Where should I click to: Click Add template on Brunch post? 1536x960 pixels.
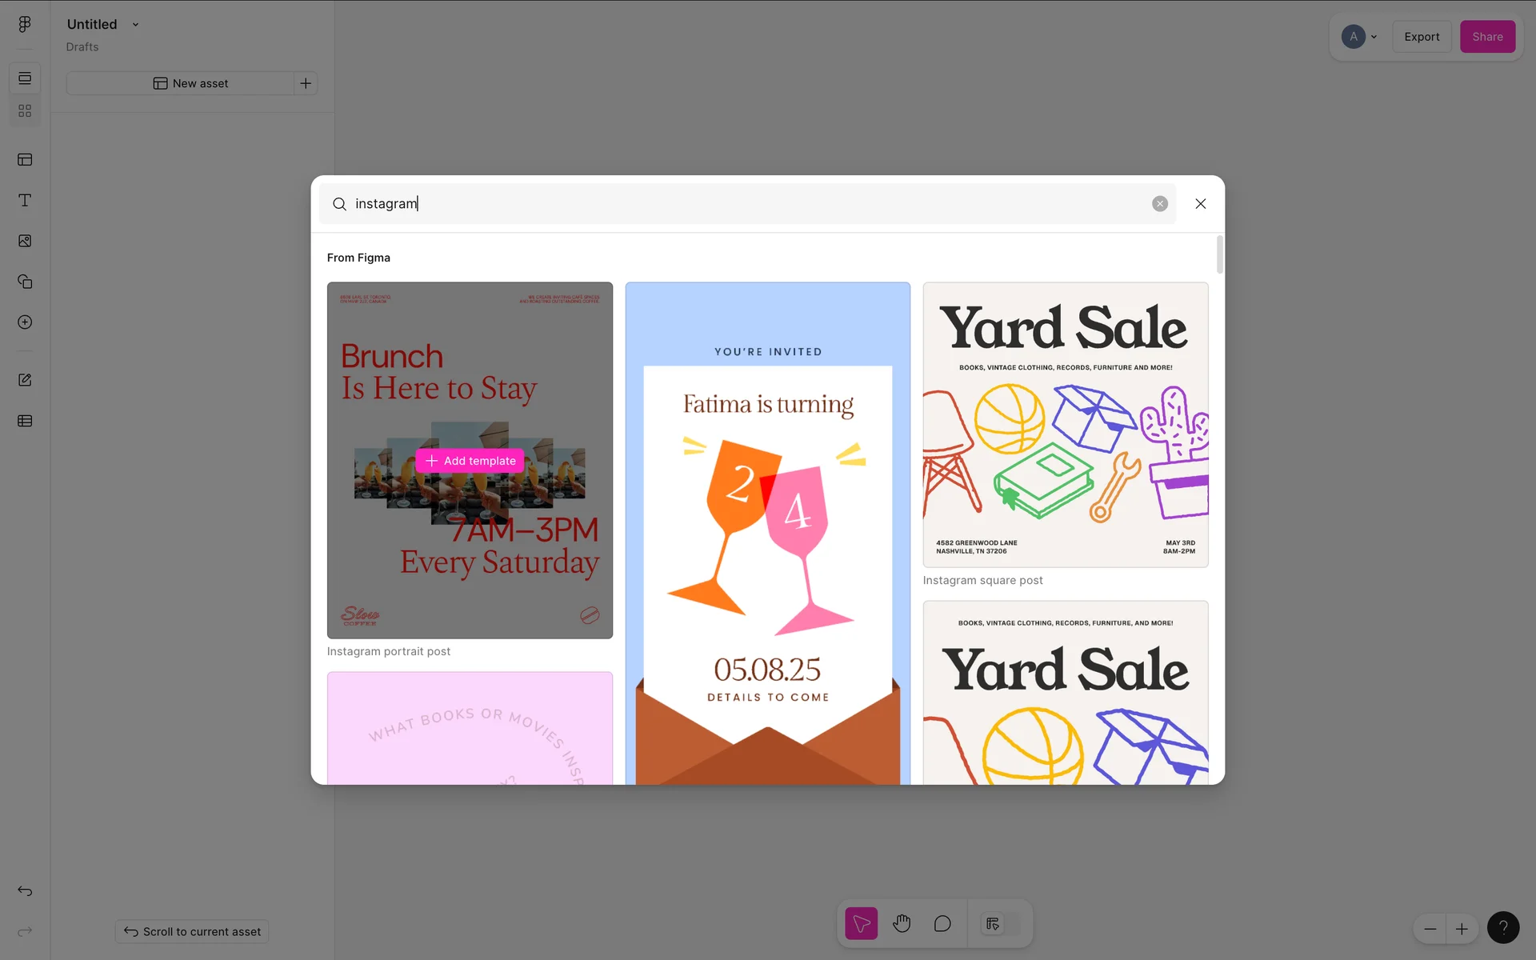(x=470, y=461)
